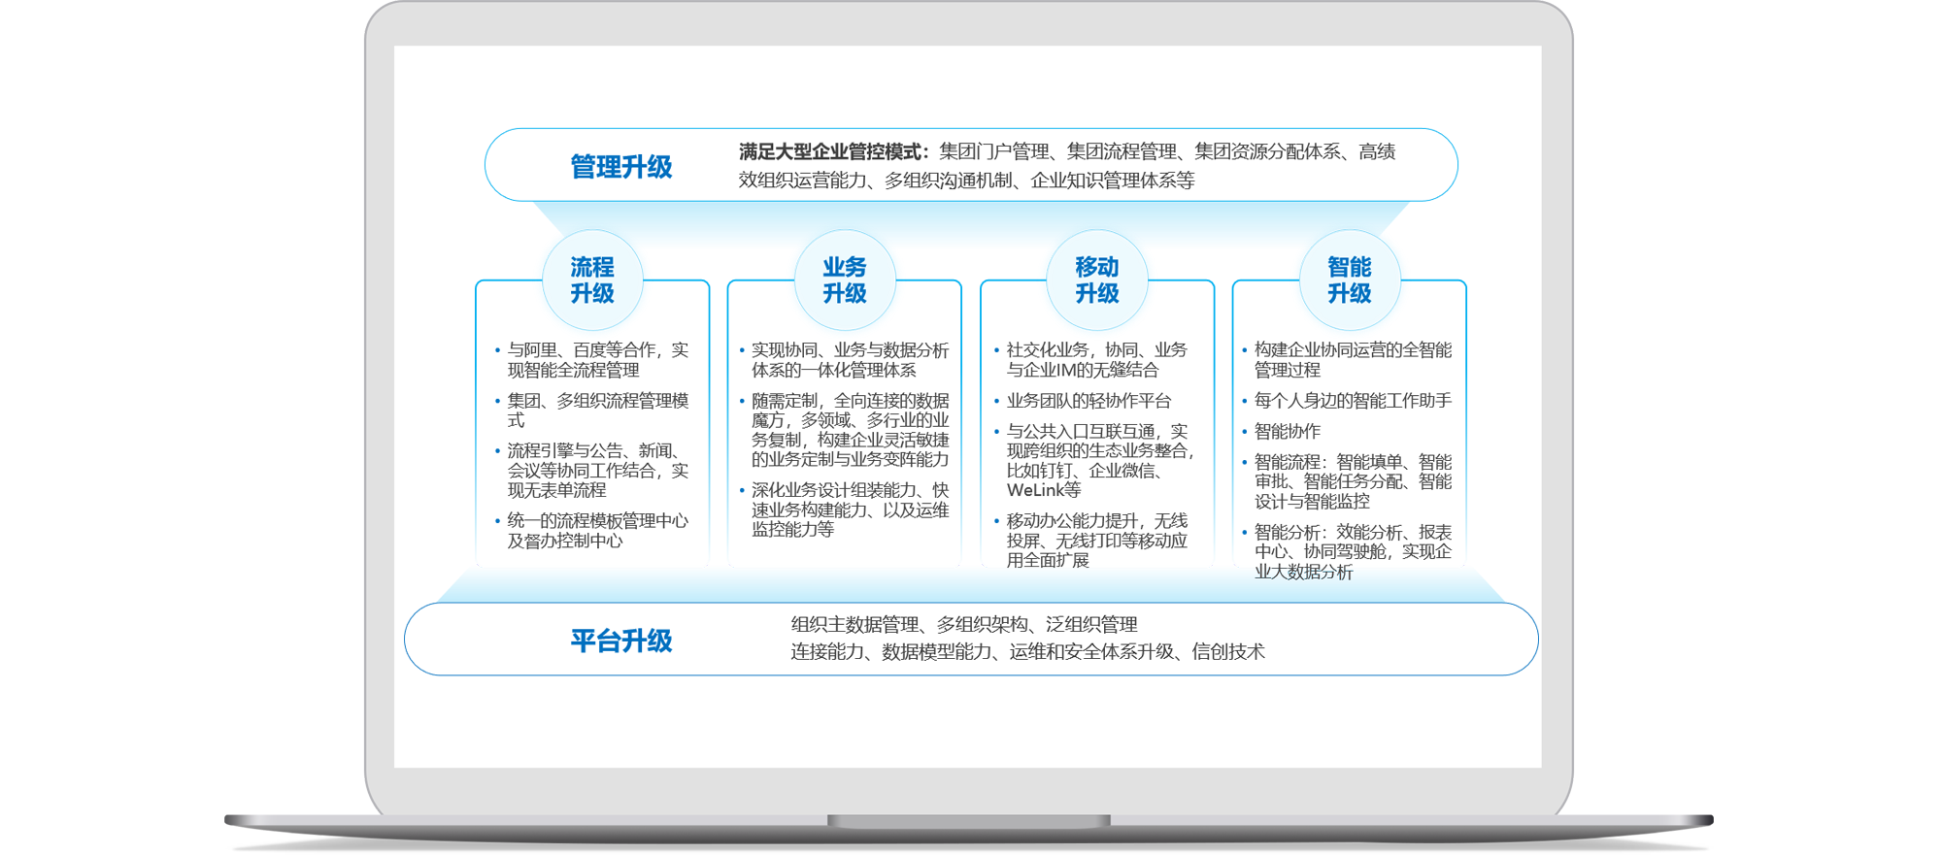
Task: Select the 组织主数据管理 platform text line
Action: click(x=963, y=625)
